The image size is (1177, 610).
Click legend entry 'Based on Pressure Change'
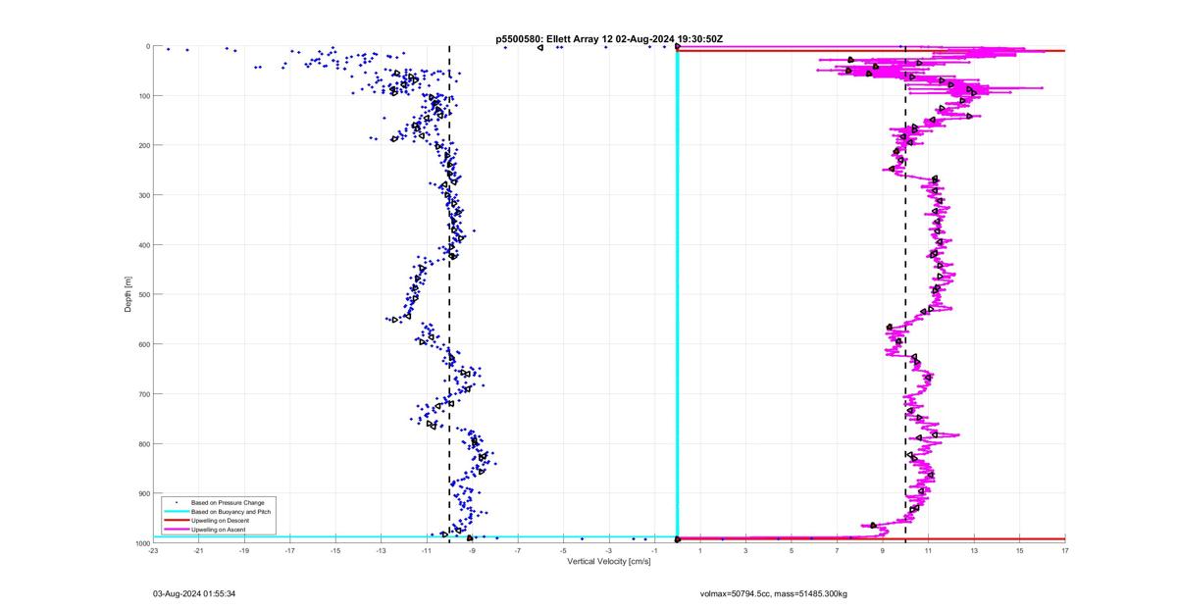coord(227,503)
